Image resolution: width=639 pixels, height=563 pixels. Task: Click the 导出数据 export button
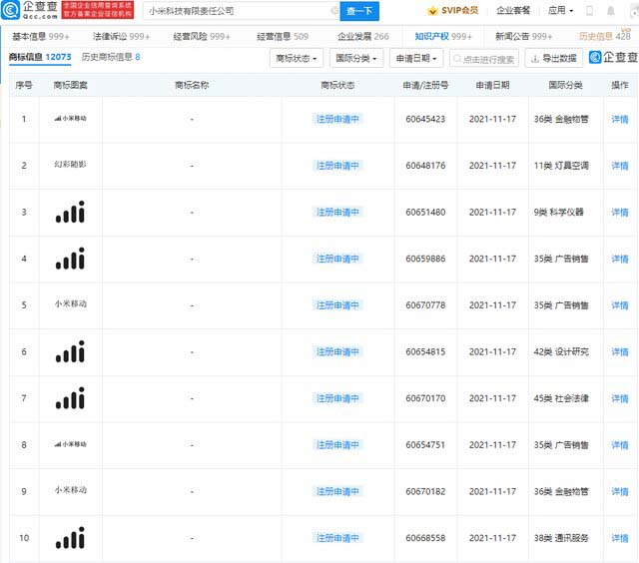554,59
